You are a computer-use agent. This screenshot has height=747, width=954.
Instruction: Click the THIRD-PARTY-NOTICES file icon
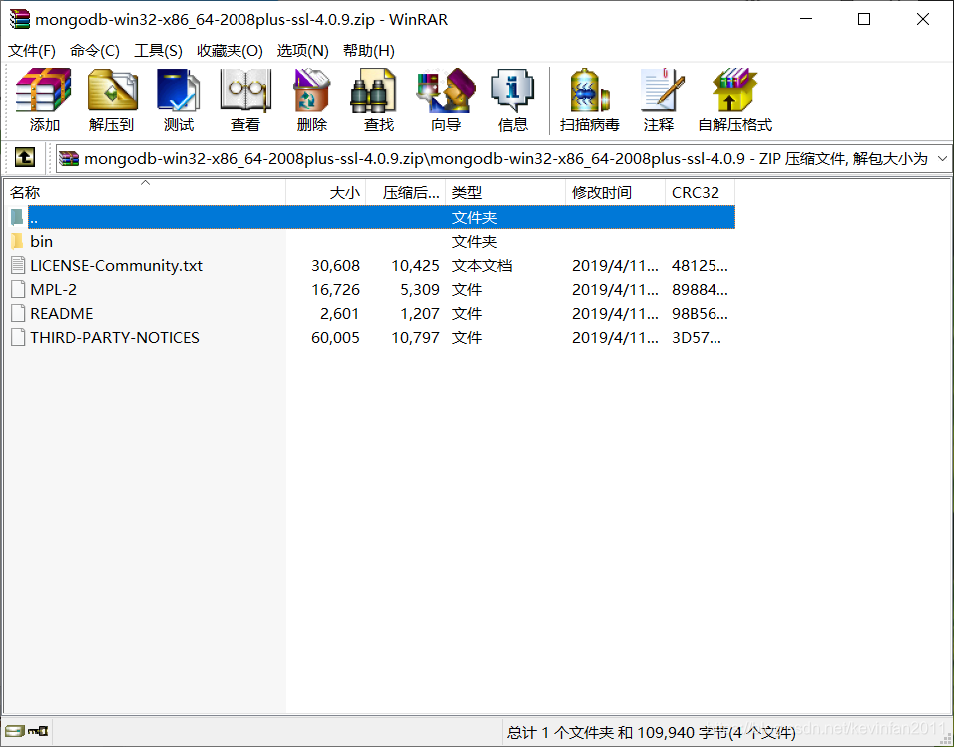pos(18,337)
